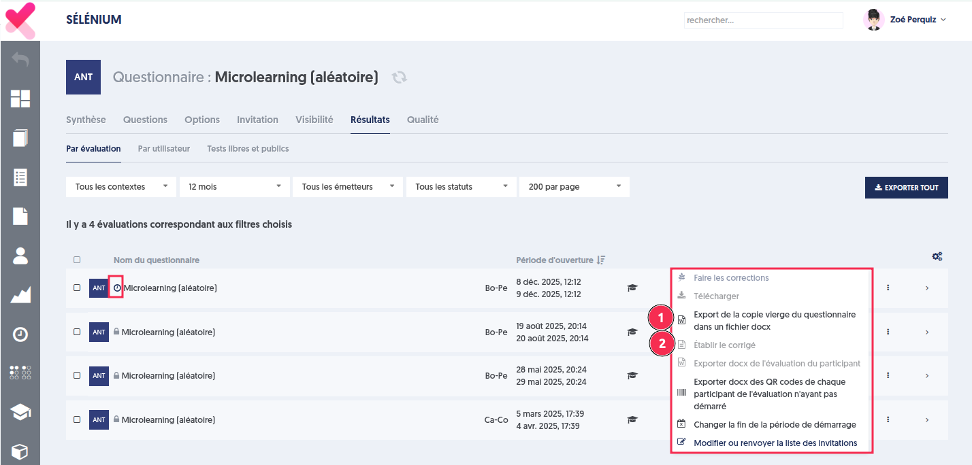
Task: Toggle the select-all checkbox in table header
Action: pyautogui.click(x=77, y=260)
